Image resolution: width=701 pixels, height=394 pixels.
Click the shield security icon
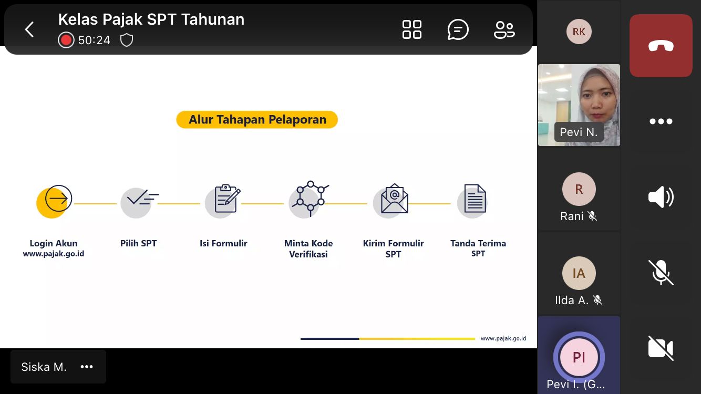point(127,40)
